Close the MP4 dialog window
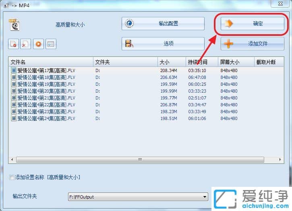Screen dimensions: 292x211 280,4
